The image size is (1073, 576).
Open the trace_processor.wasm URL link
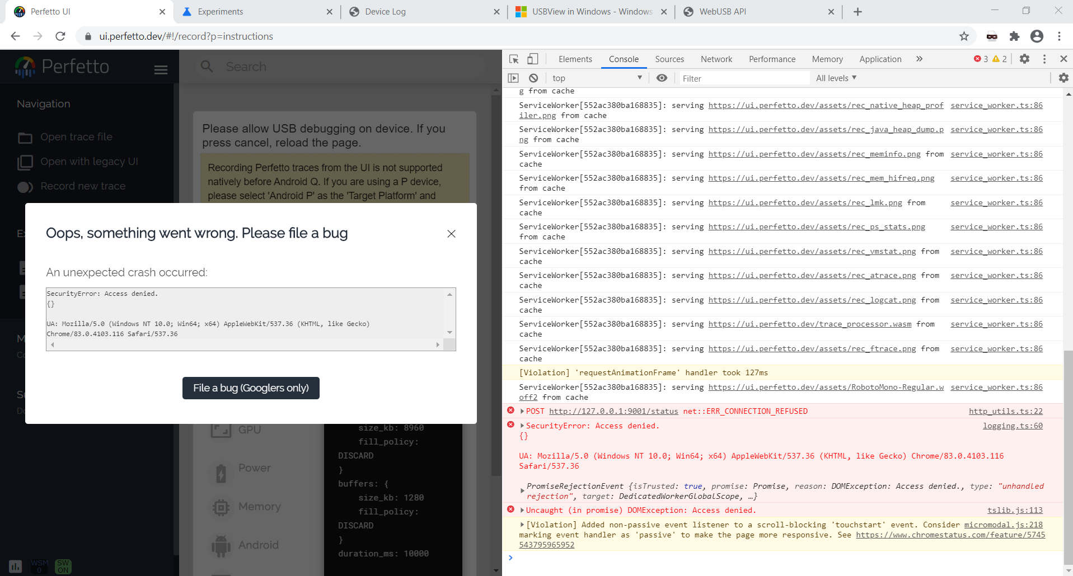tap(809, 324)
